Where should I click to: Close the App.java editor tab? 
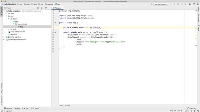coord(62,8)
